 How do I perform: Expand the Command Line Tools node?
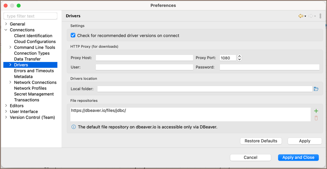10,47
